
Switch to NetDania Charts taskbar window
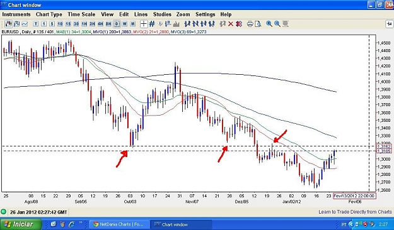[119, 224]
